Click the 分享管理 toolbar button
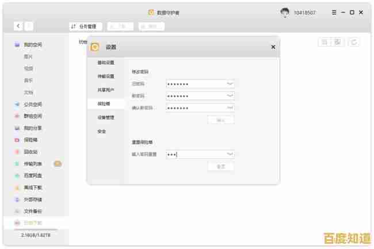 (x=86, y=26)
